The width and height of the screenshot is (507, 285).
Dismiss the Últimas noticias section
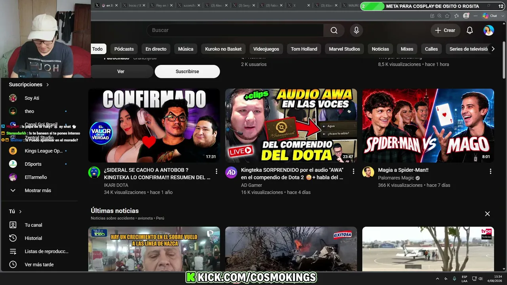(x=487, y=214)
